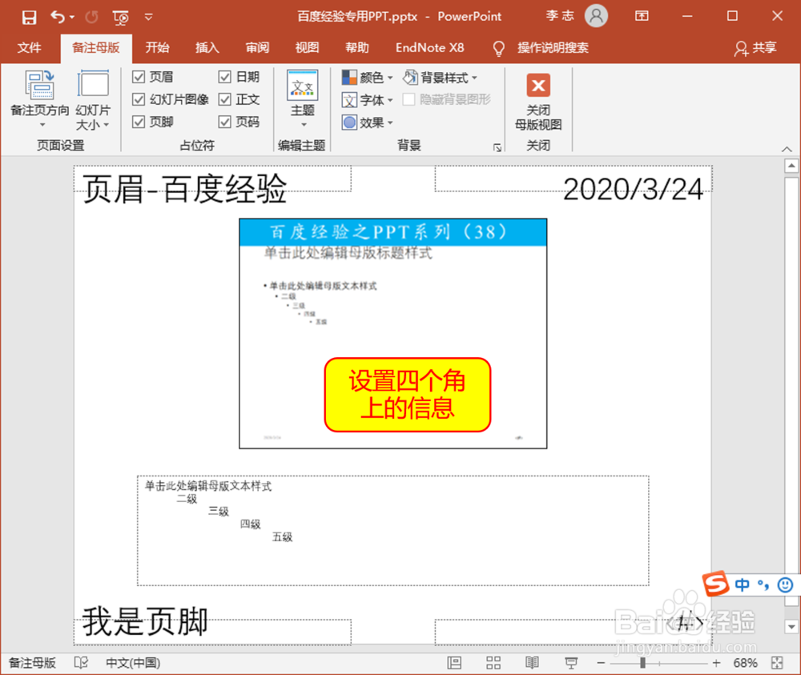This screenshot has height=675, width=801.
Task: Toggle Sogou 中 Chinese/English mode
Action: click(743, 584)
